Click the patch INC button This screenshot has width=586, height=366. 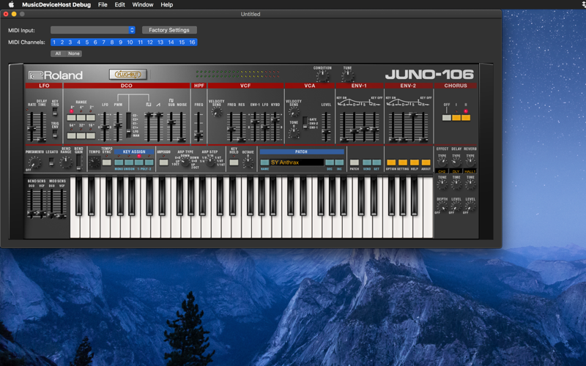(x=339, y=163)
